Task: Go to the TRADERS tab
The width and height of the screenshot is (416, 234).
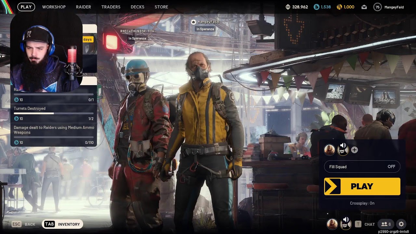Action: click(x=111, y=7)
